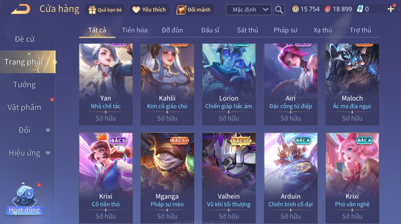Open Mganga Pháp sư mèo skin card
This screenshot has width=401, height=224.
[167, 178]
